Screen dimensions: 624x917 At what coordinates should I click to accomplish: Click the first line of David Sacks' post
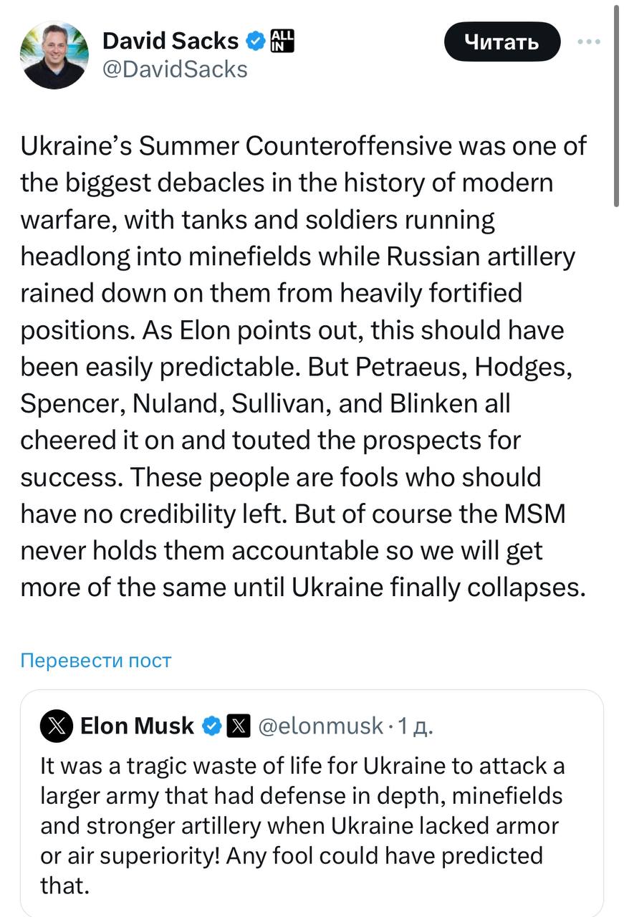303,145
